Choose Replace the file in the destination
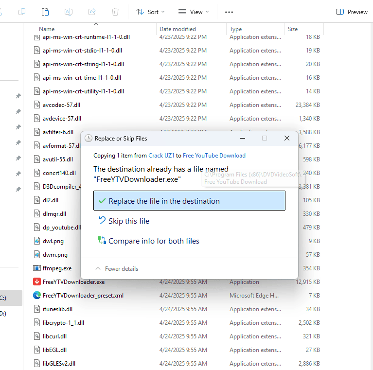This screenshot has height=370, width=373. coord(189,200)
